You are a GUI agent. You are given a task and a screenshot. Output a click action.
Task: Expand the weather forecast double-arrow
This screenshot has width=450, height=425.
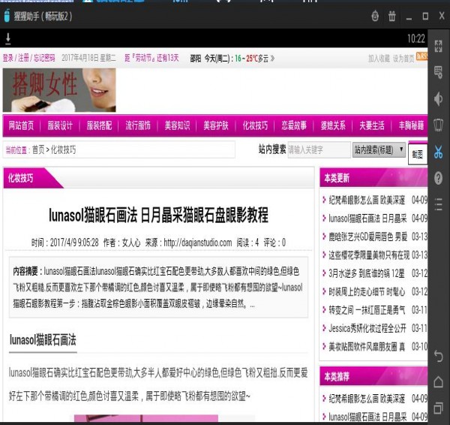(272, 59)
